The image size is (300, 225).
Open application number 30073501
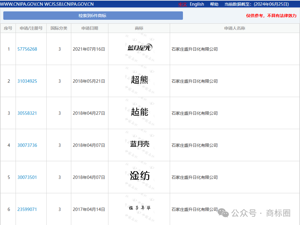click(x=27, y=177)
